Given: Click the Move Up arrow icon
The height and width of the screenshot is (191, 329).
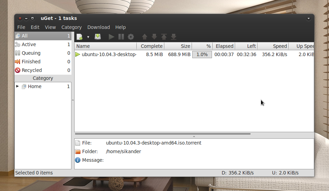Looking at the screenshot, I should 145,37.
